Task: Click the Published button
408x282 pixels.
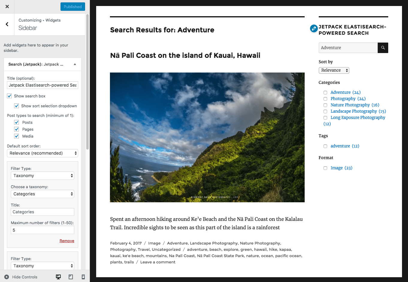Action: pos(72,6)
